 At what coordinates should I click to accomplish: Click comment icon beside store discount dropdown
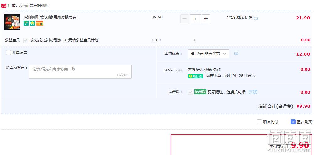[236, 54]
